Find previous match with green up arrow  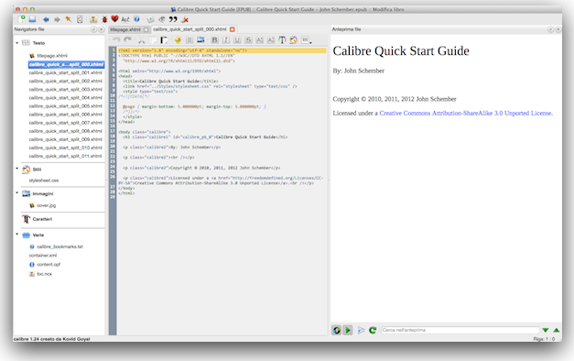pyautogui.click(x=557, y=330)
